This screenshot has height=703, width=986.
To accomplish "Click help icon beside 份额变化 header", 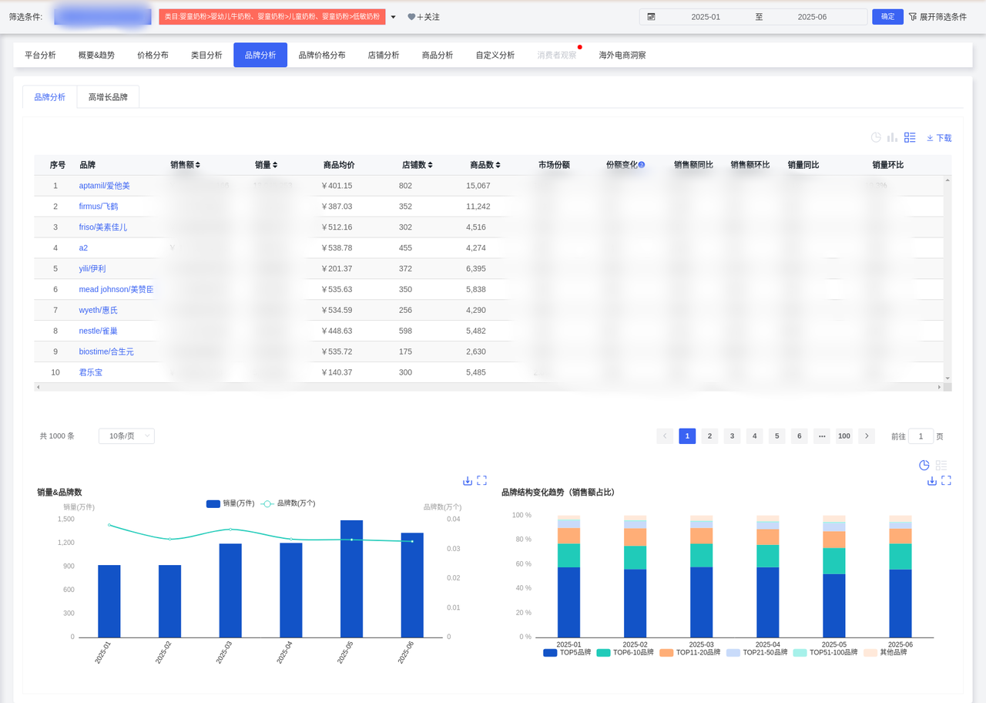I will pyautogui.click(x=641, y=165).
